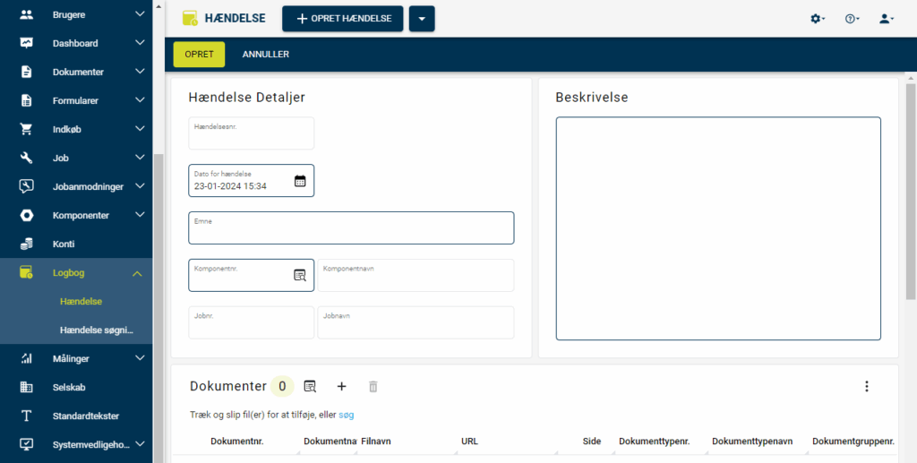Click ANNULLER to cancel

point(265,55)
